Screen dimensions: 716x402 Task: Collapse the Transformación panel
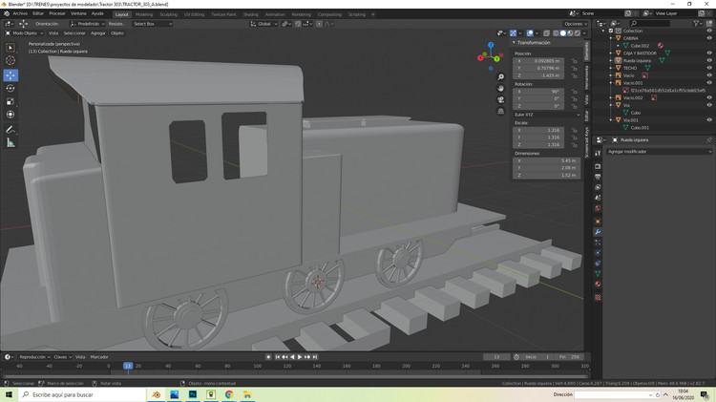pyautogui.click(x=514, y=42)
